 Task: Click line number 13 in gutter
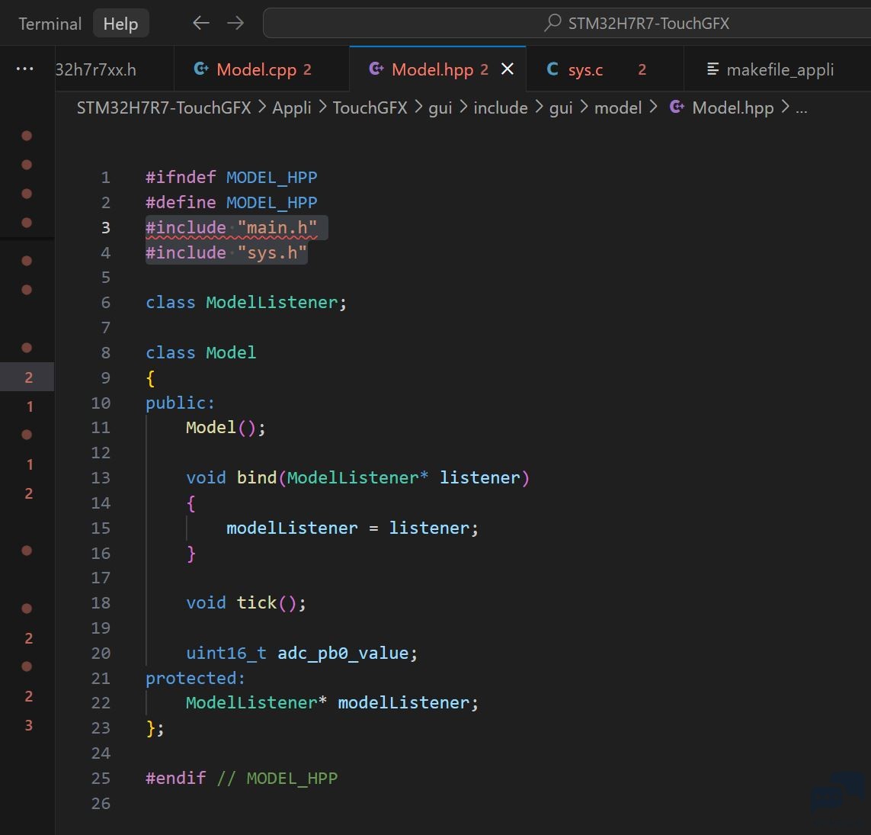tap(101, 477)
